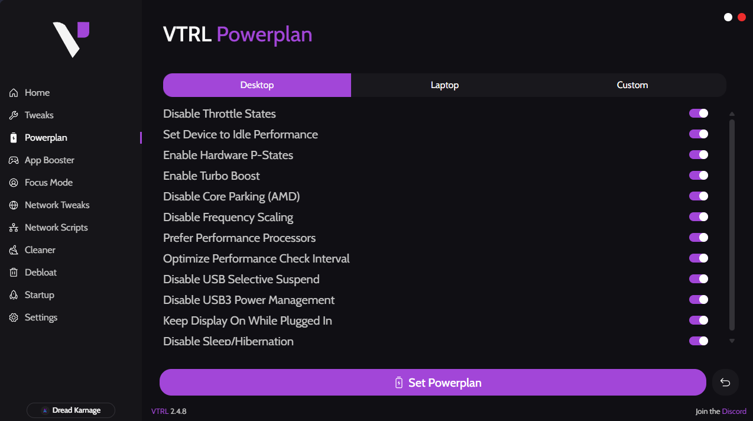Click the Network Scripts node icon

click(14, 228)
